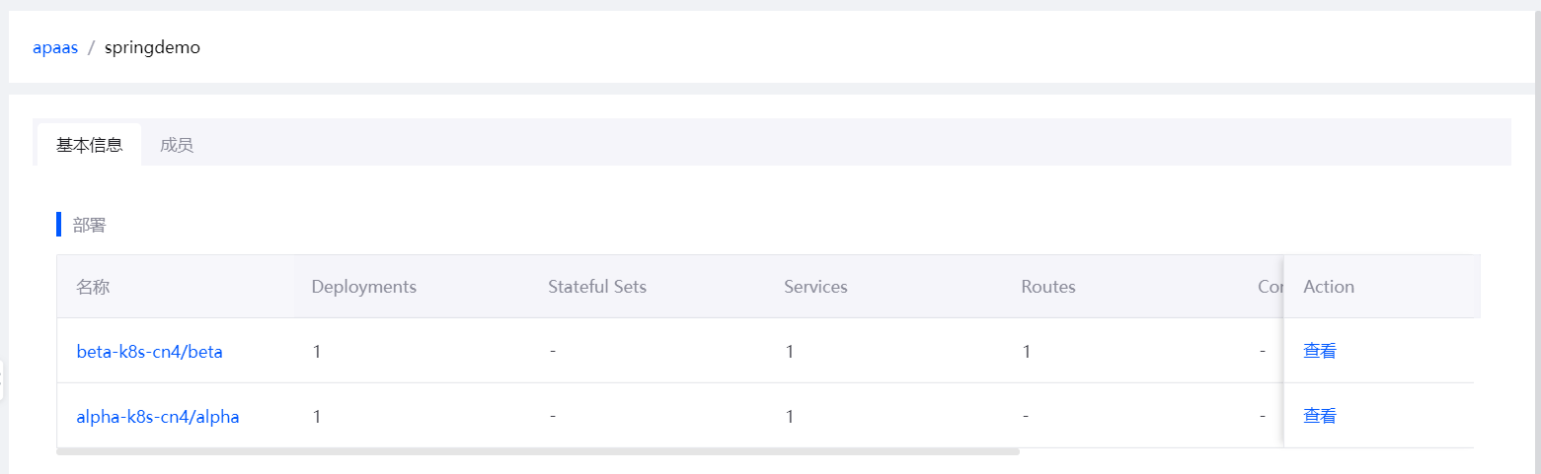This screenshot has width=1541, height=474.
Task: Click the table's horizontal scrollbar
Action: coord(538,452)
